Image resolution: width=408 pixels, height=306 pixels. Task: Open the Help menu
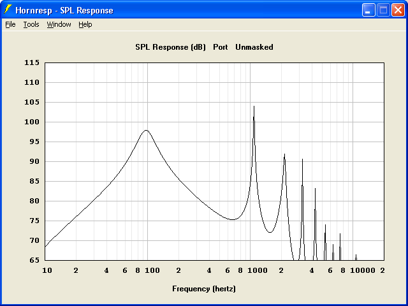tap(85, 24)
